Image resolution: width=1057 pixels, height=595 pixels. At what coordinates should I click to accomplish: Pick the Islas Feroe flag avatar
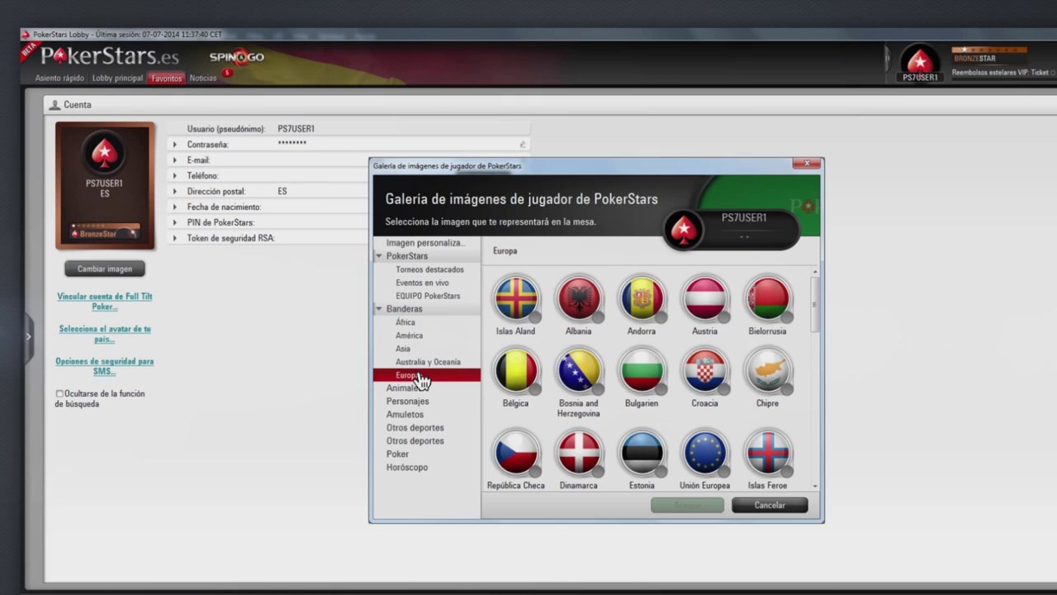tap(767, 453)
